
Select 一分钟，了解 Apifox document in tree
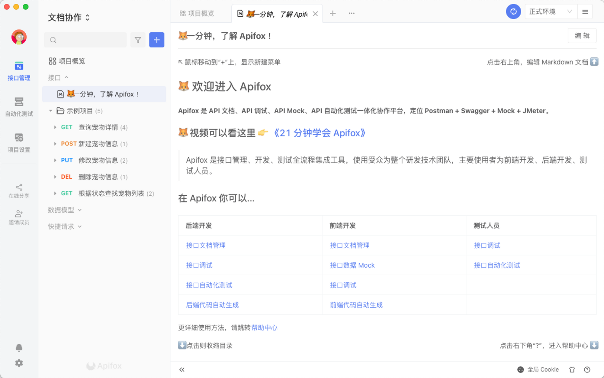click(x=104, y=94)
